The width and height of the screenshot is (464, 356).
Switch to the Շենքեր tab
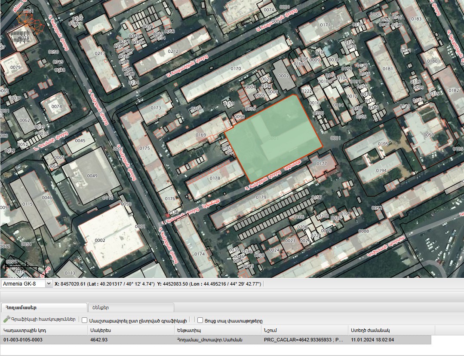point(131,307)
